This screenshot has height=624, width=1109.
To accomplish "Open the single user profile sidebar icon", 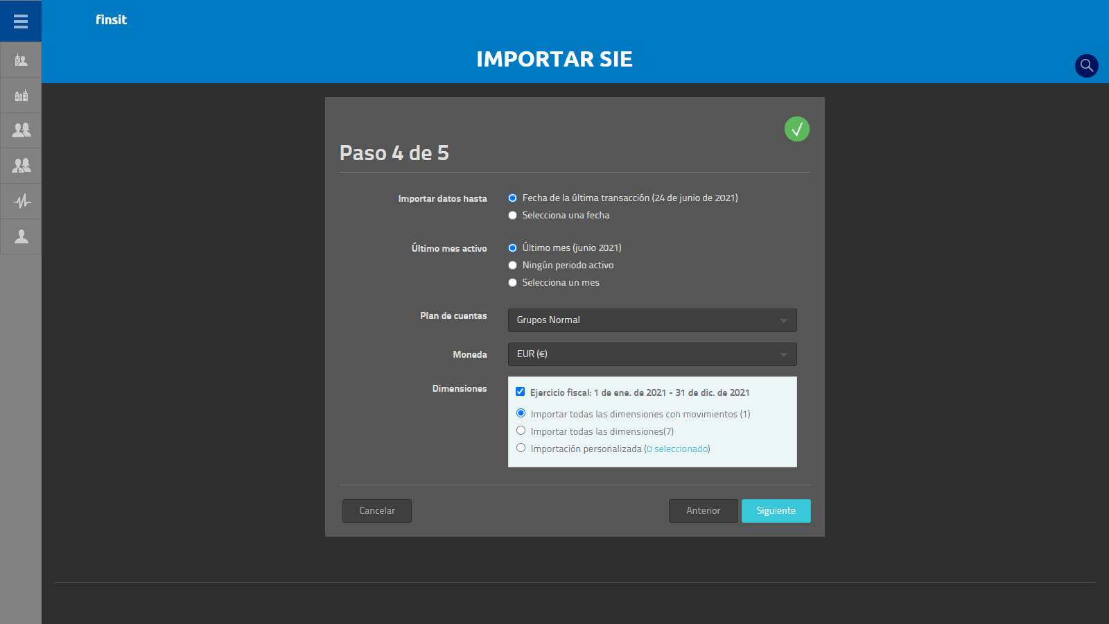I will 21,236.
